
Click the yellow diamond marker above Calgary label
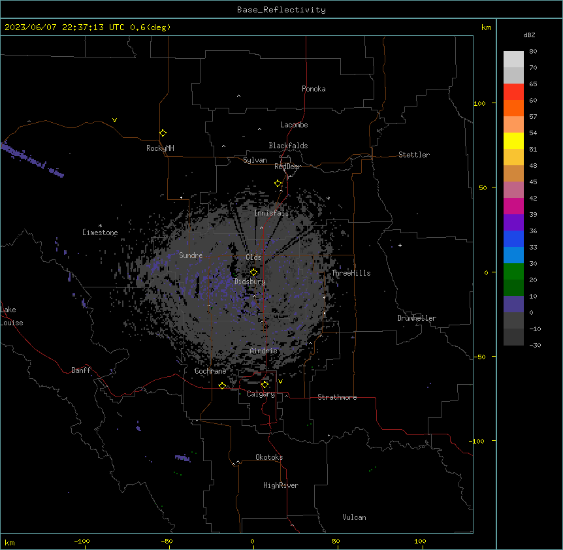(265, 385)
